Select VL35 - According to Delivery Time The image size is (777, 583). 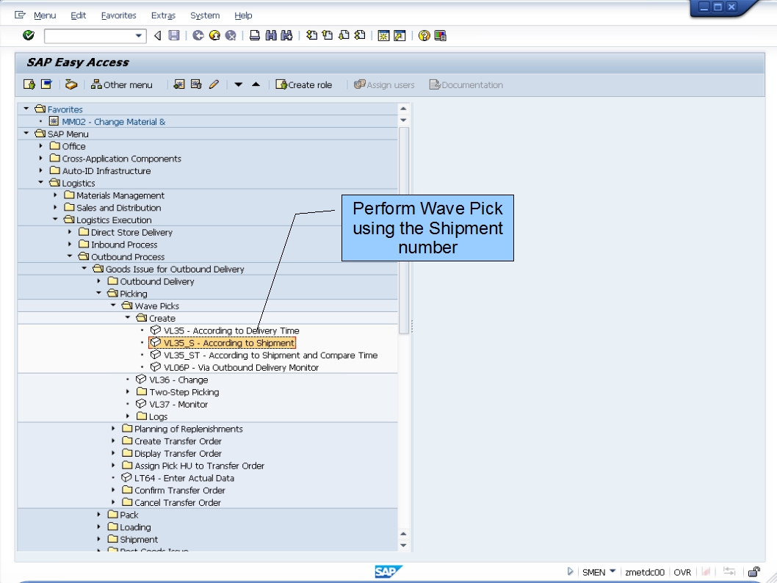[x=225, y=330]
